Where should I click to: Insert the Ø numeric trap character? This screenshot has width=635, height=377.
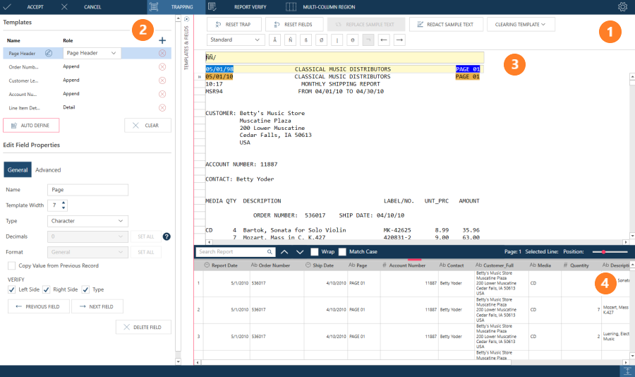(321, 40)
